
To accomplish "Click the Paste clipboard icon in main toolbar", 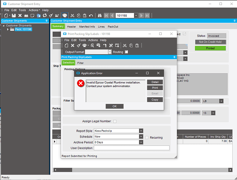I will [85, 15].
